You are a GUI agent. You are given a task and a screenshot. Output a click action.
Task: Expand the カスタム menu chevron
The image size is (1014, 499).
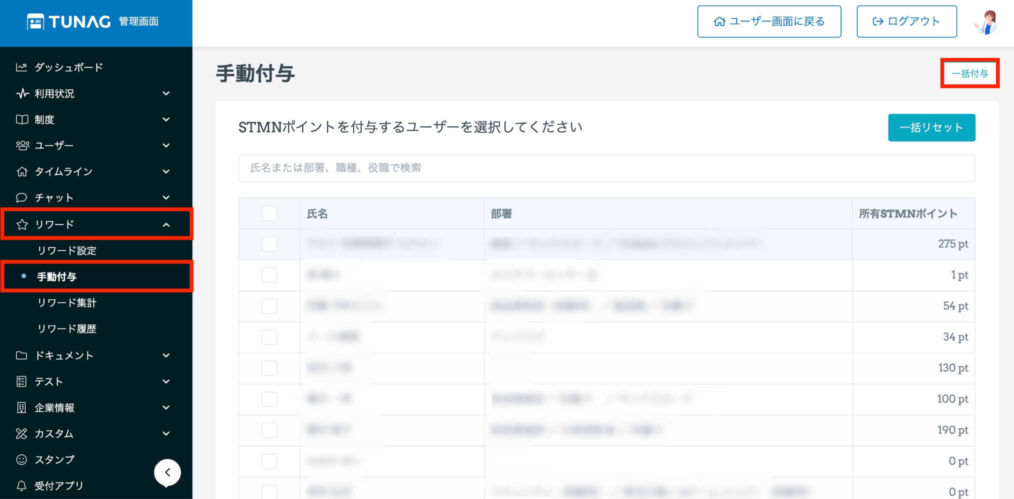(x=166, y=433)
